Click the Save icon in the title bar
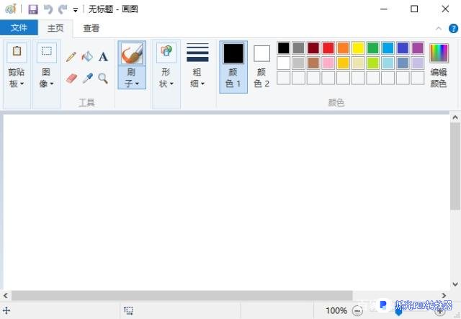The width and height of the screenshot is (461, 319). pos(33,9)
